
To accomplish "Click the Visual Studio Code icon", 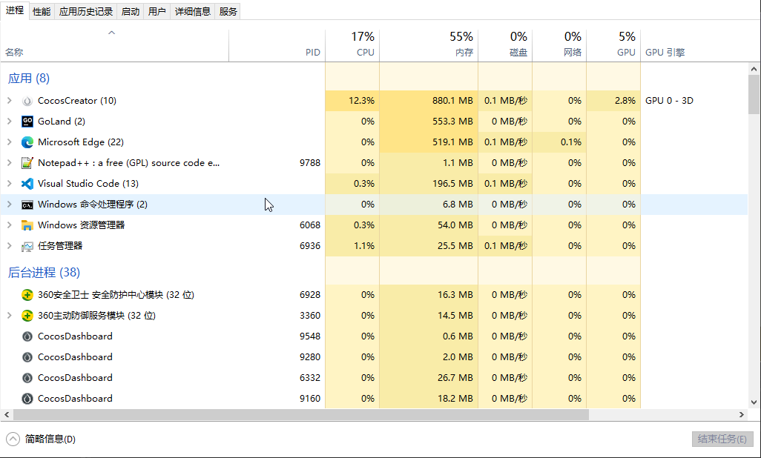I will tap(27, 184).
